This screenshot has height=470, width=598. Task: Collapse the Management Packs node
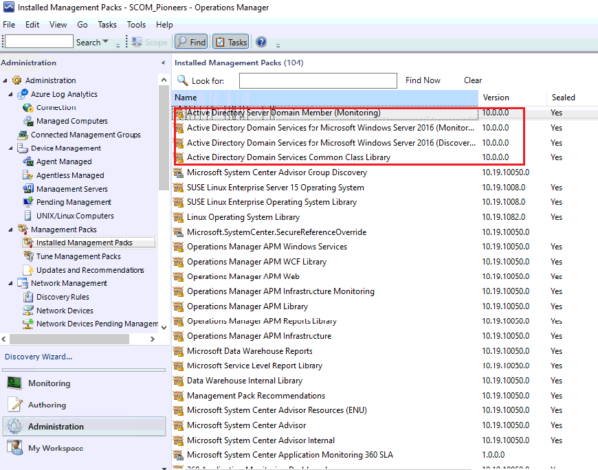click(x=11, y=230)
